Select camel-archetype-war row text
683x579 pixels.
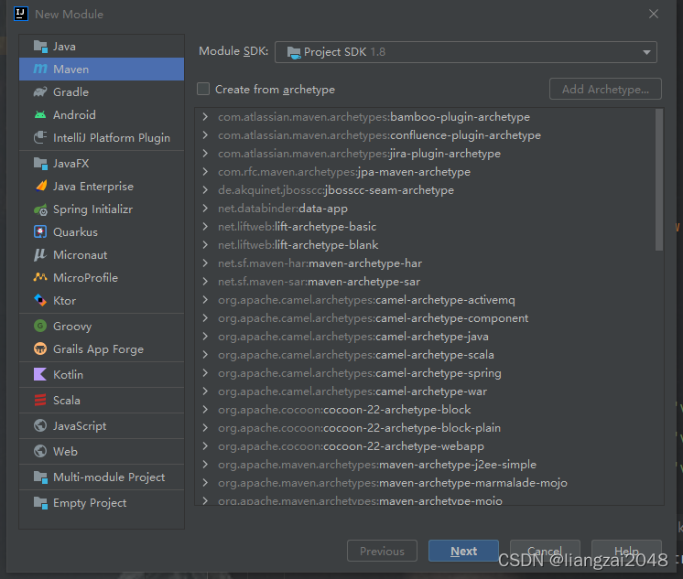click(352, 391)
